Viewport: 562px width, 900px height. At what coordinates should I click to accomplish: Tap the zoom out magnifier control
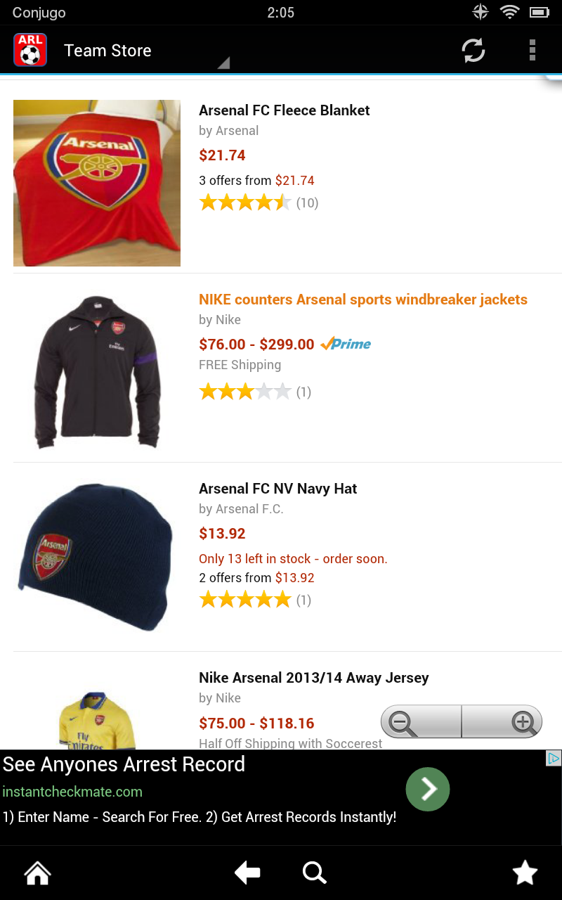point(402,721)
